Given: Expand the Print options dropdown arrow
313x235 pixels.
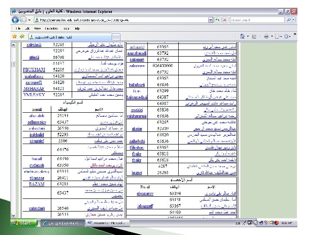Looking at the screenshot, I should click(x=272, y=37).
